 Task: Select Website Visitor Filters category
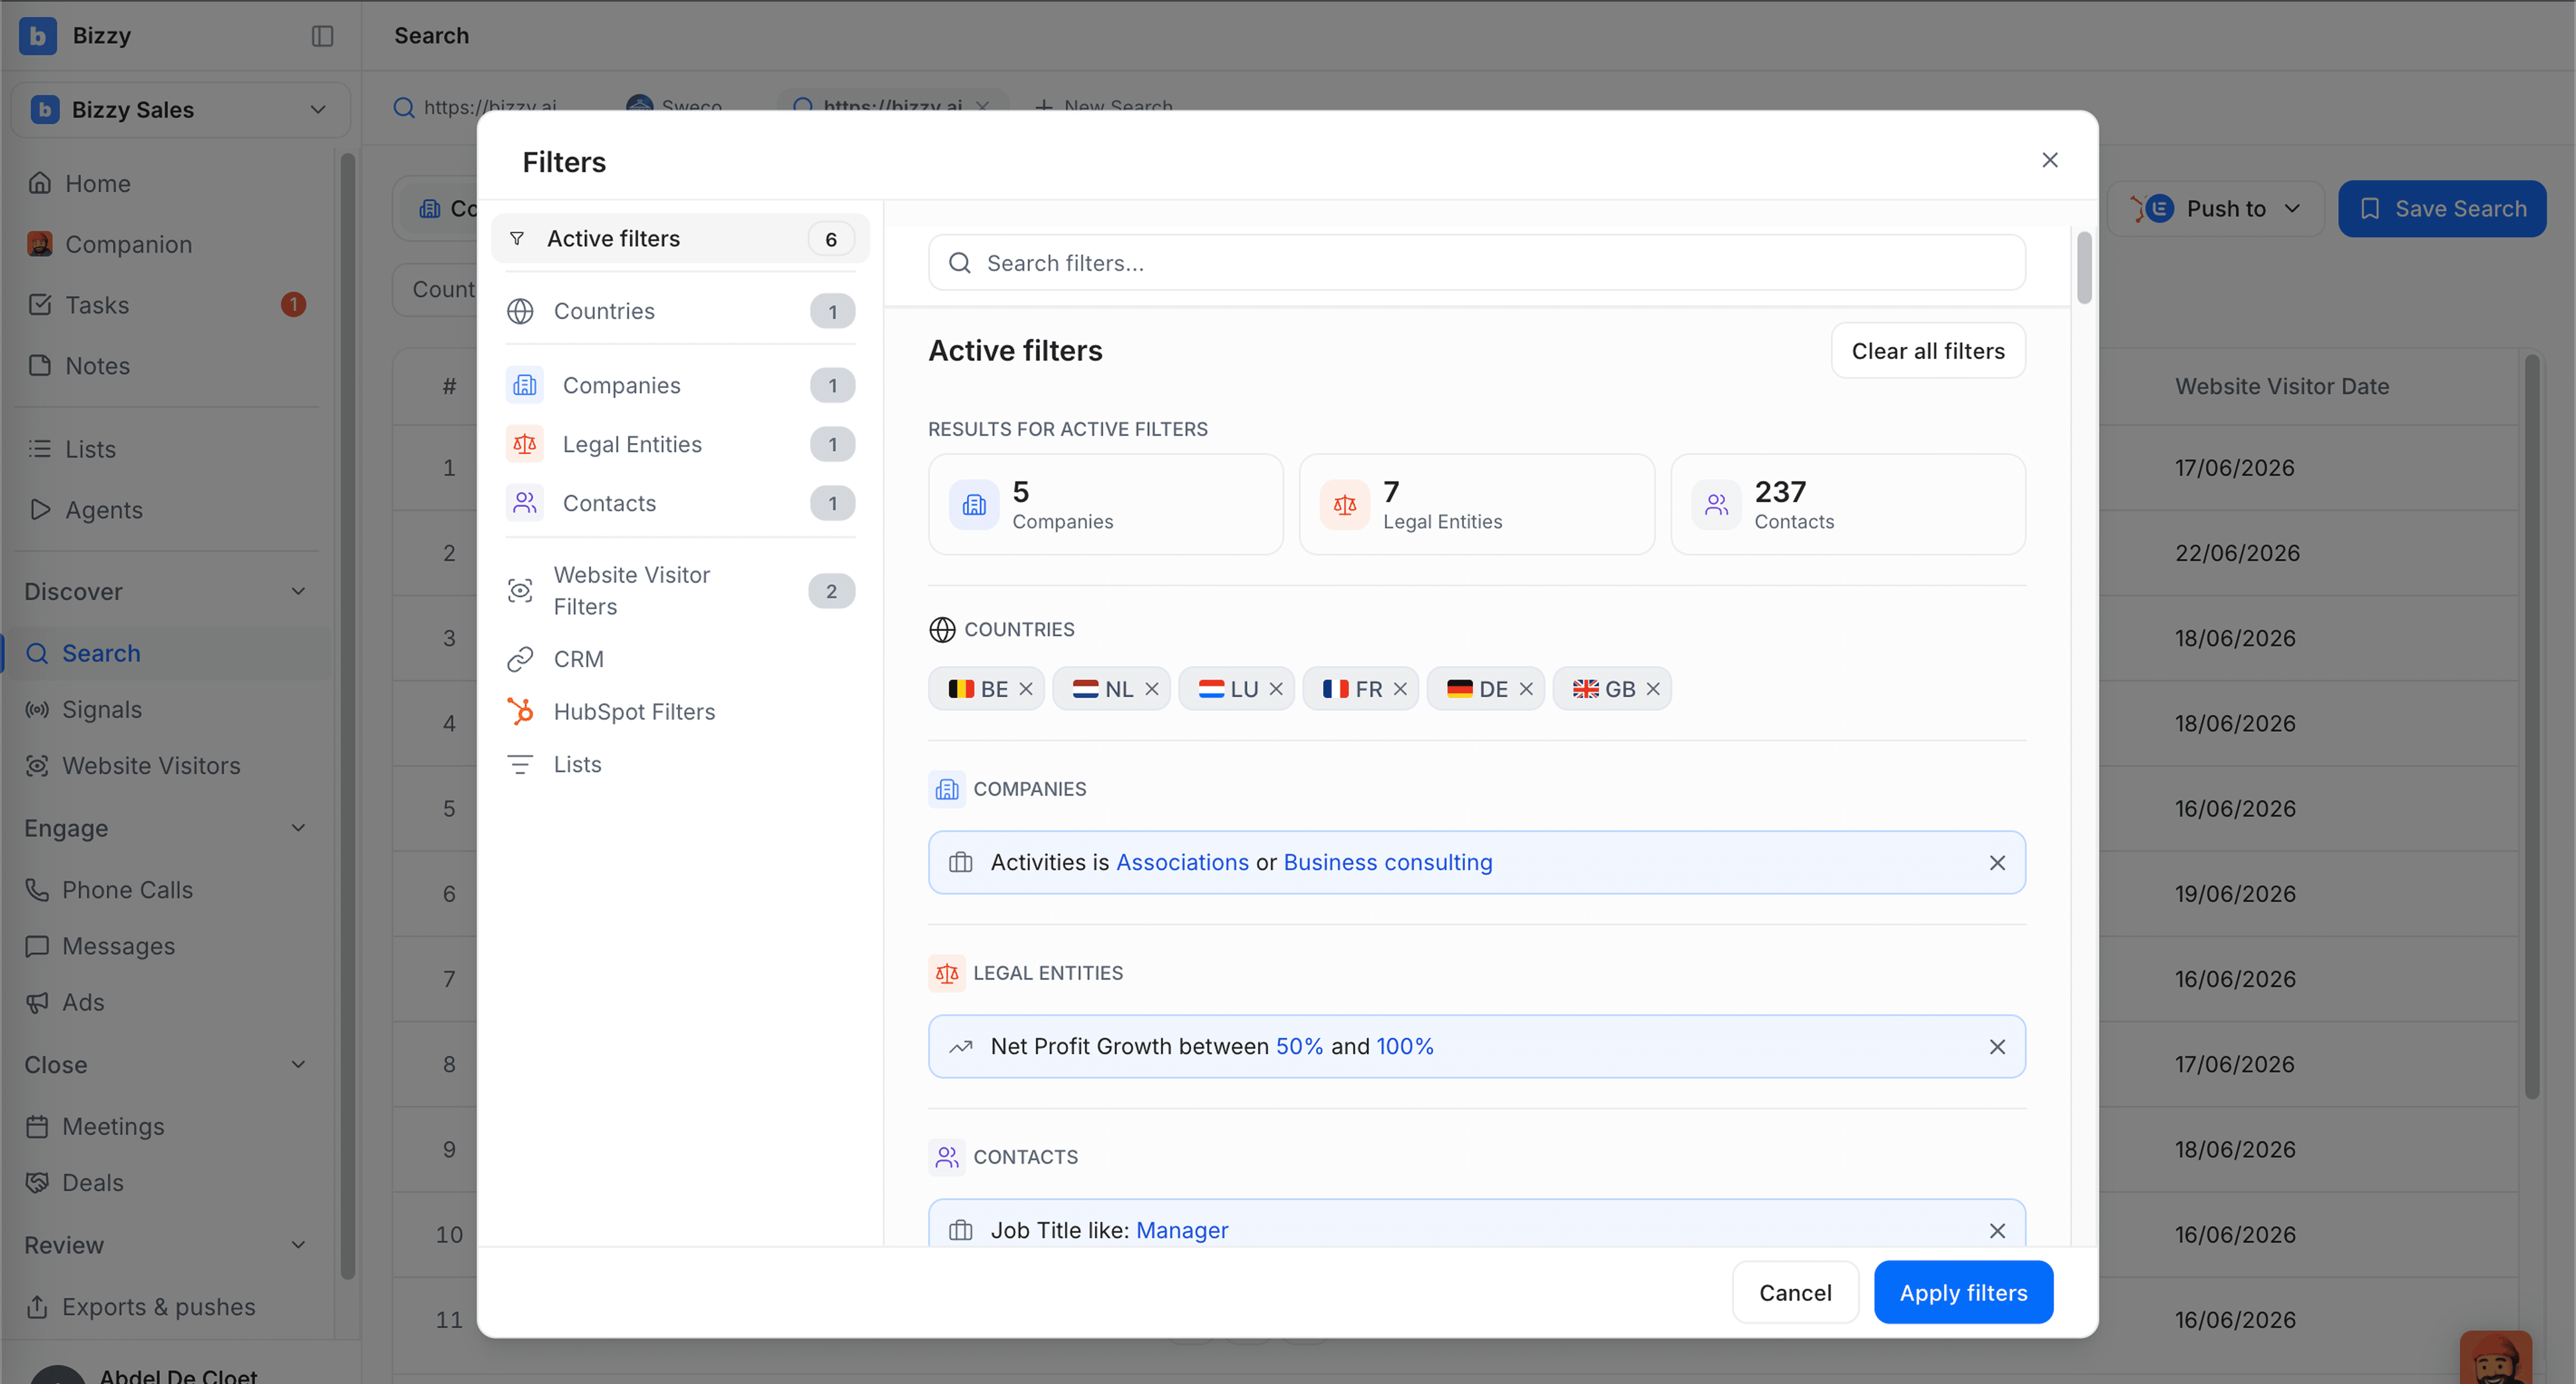click(680, 591)
